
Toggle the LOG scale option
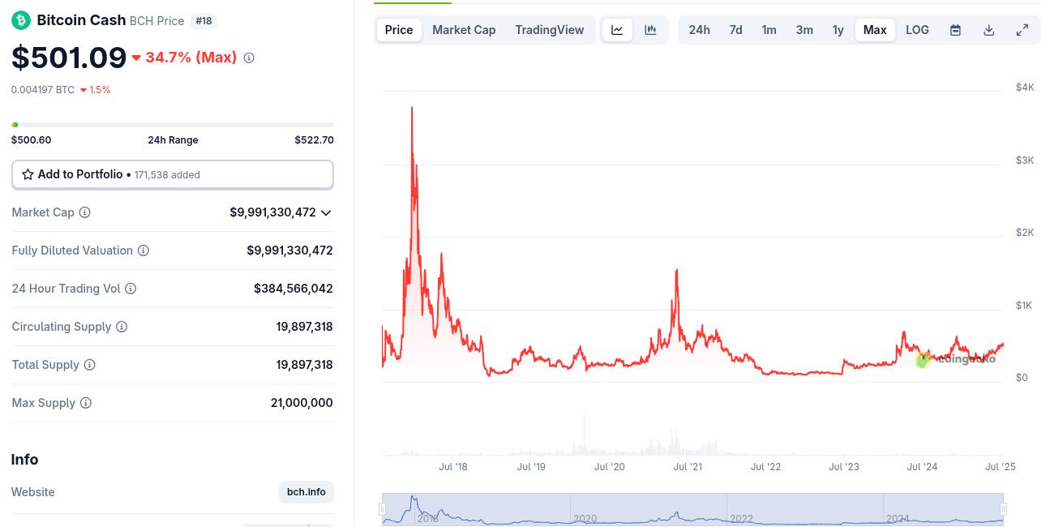[917, 30]
